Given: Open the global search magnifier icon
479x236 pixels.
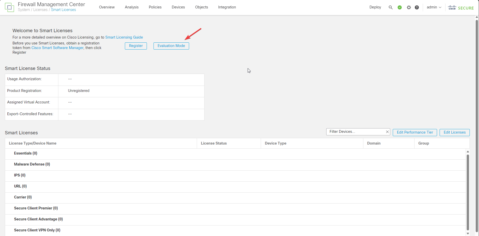Looking at the screenshot, I should (390, 7).
